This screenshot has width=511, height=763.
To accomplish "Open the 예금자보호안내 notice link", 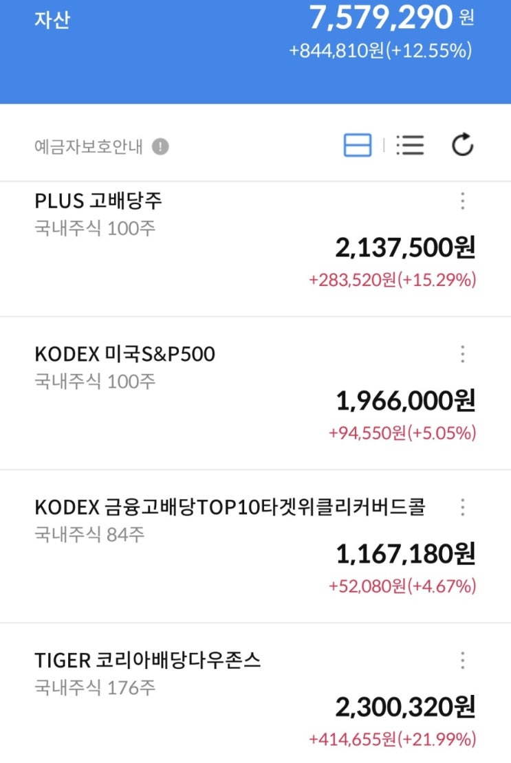I will [x=89, y=146].
